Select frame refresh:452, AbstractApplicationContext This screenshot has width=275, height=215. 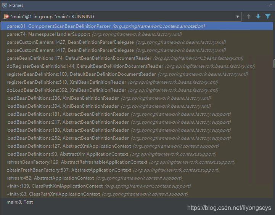(137, 178)
